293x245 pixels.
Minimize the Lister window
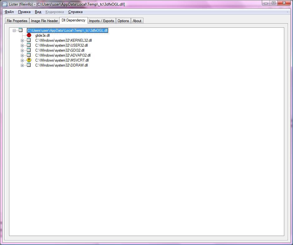tap(266, 3)
